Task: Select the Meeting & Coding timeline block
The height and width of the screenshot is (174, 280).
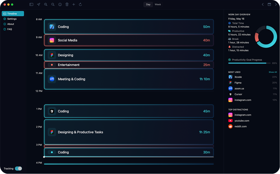Action: tap(129, 79)
